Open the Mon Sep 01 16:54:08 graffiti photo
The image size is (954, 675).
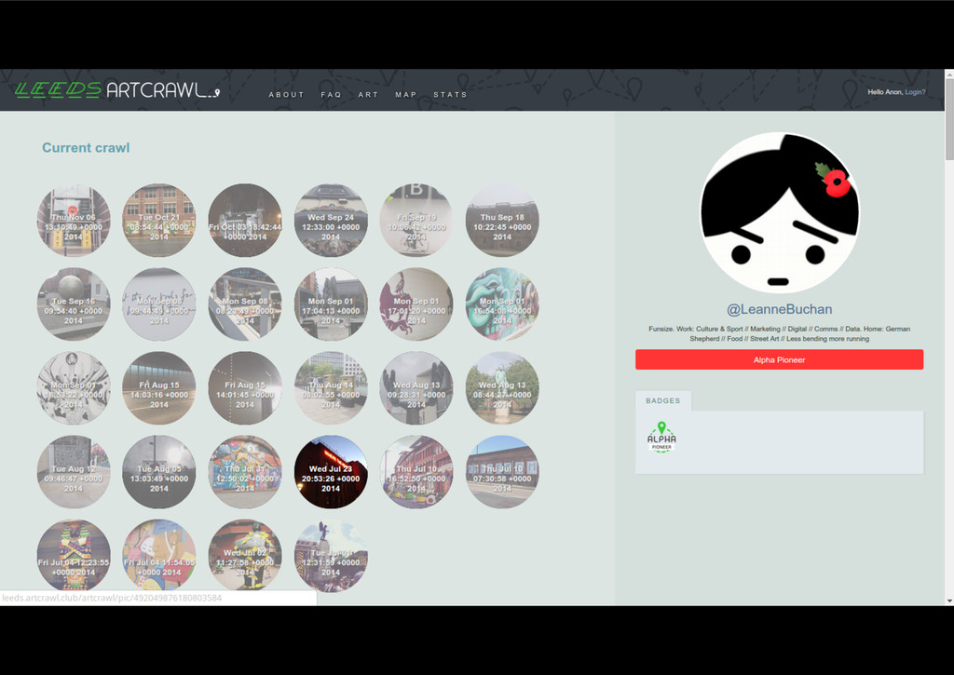tap(502, 304)
